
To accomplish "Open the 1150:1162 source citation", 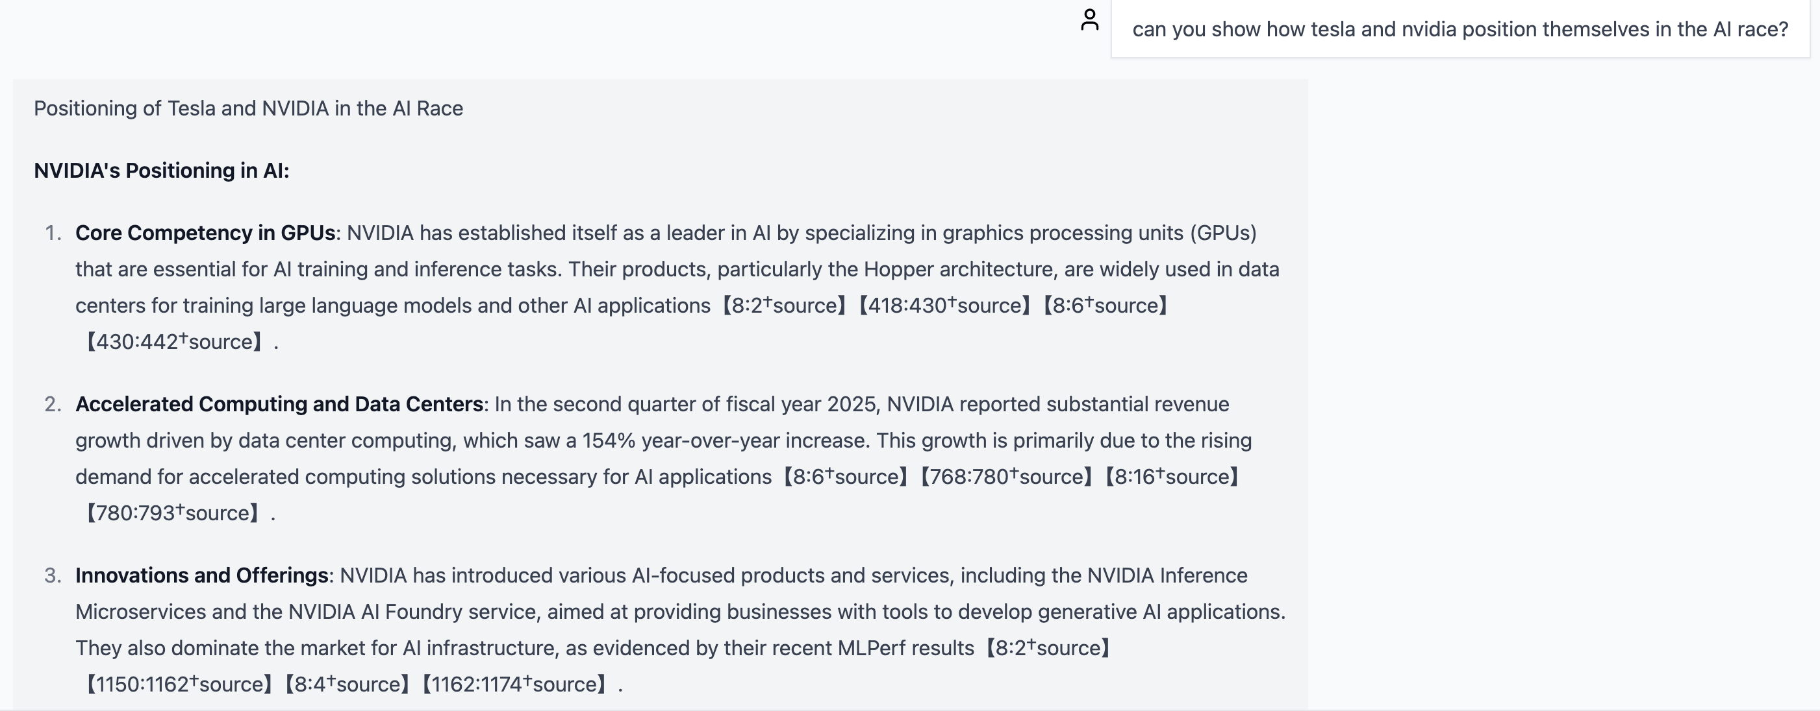I will pos(179,684).
